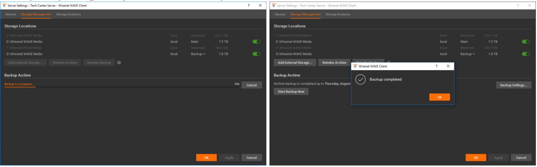
Task: Open General tab in backup-completed window
Action: pyautogui.click(x=280, y=14)
